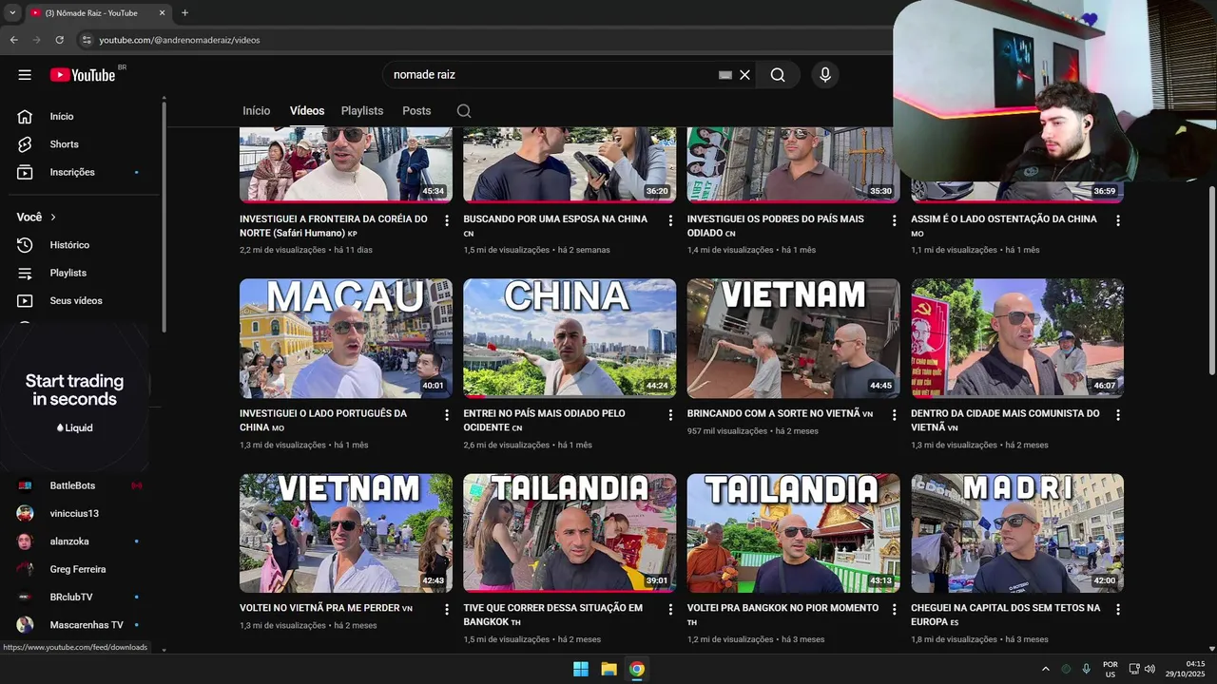
Task: Open the MACAU video thumbnail
Action: pyautogui.click(x=346, y=338)
